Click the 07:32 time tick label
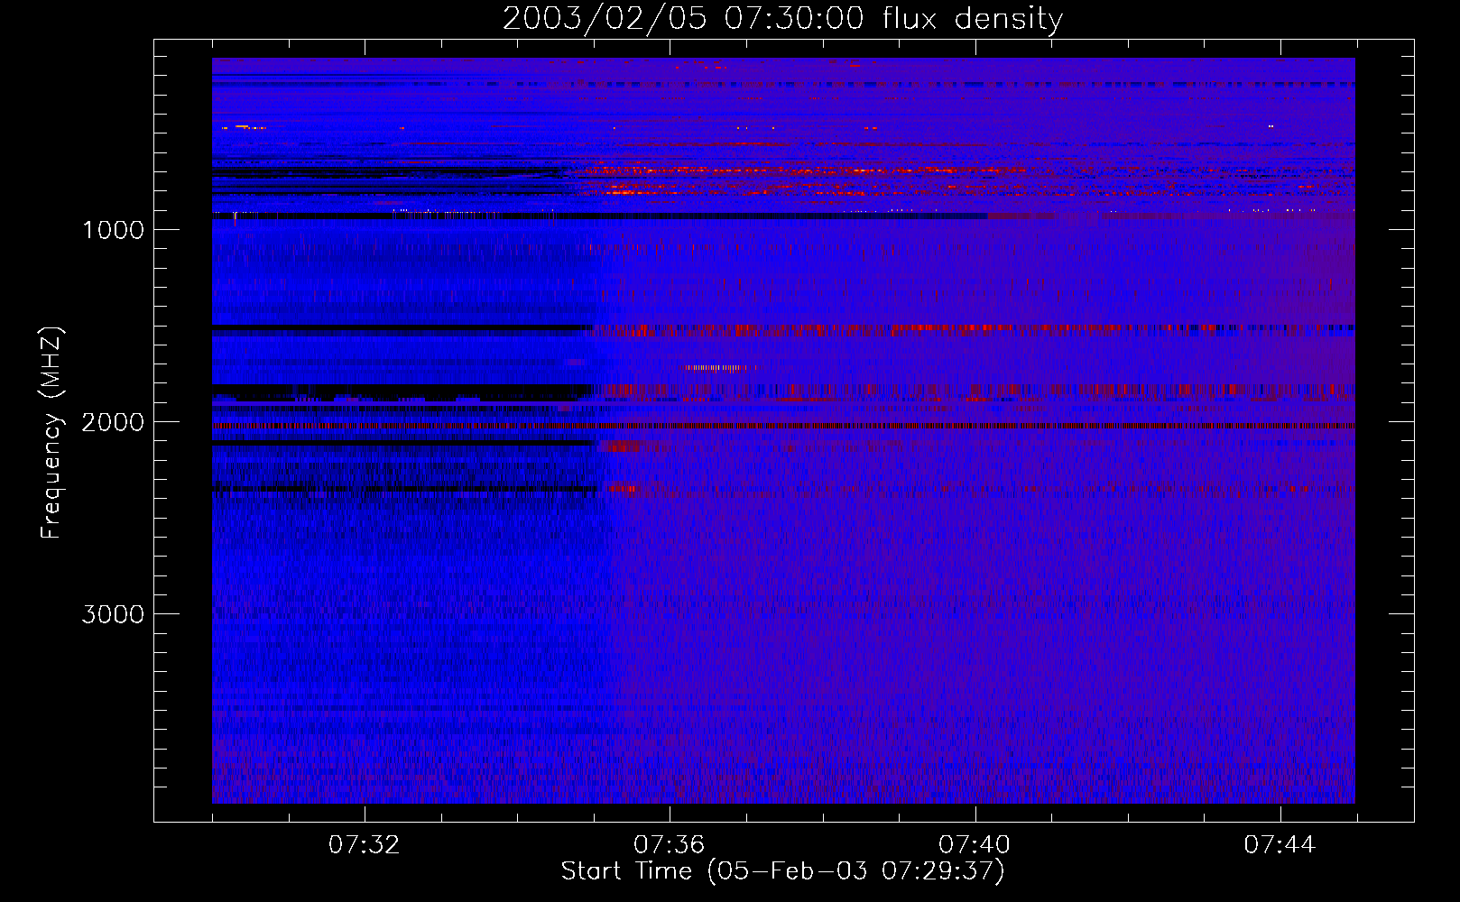 [365, 845]
